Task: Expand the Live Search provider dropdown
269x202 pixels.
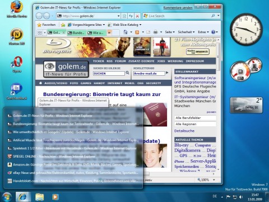Action: click(x=219, y=16)
